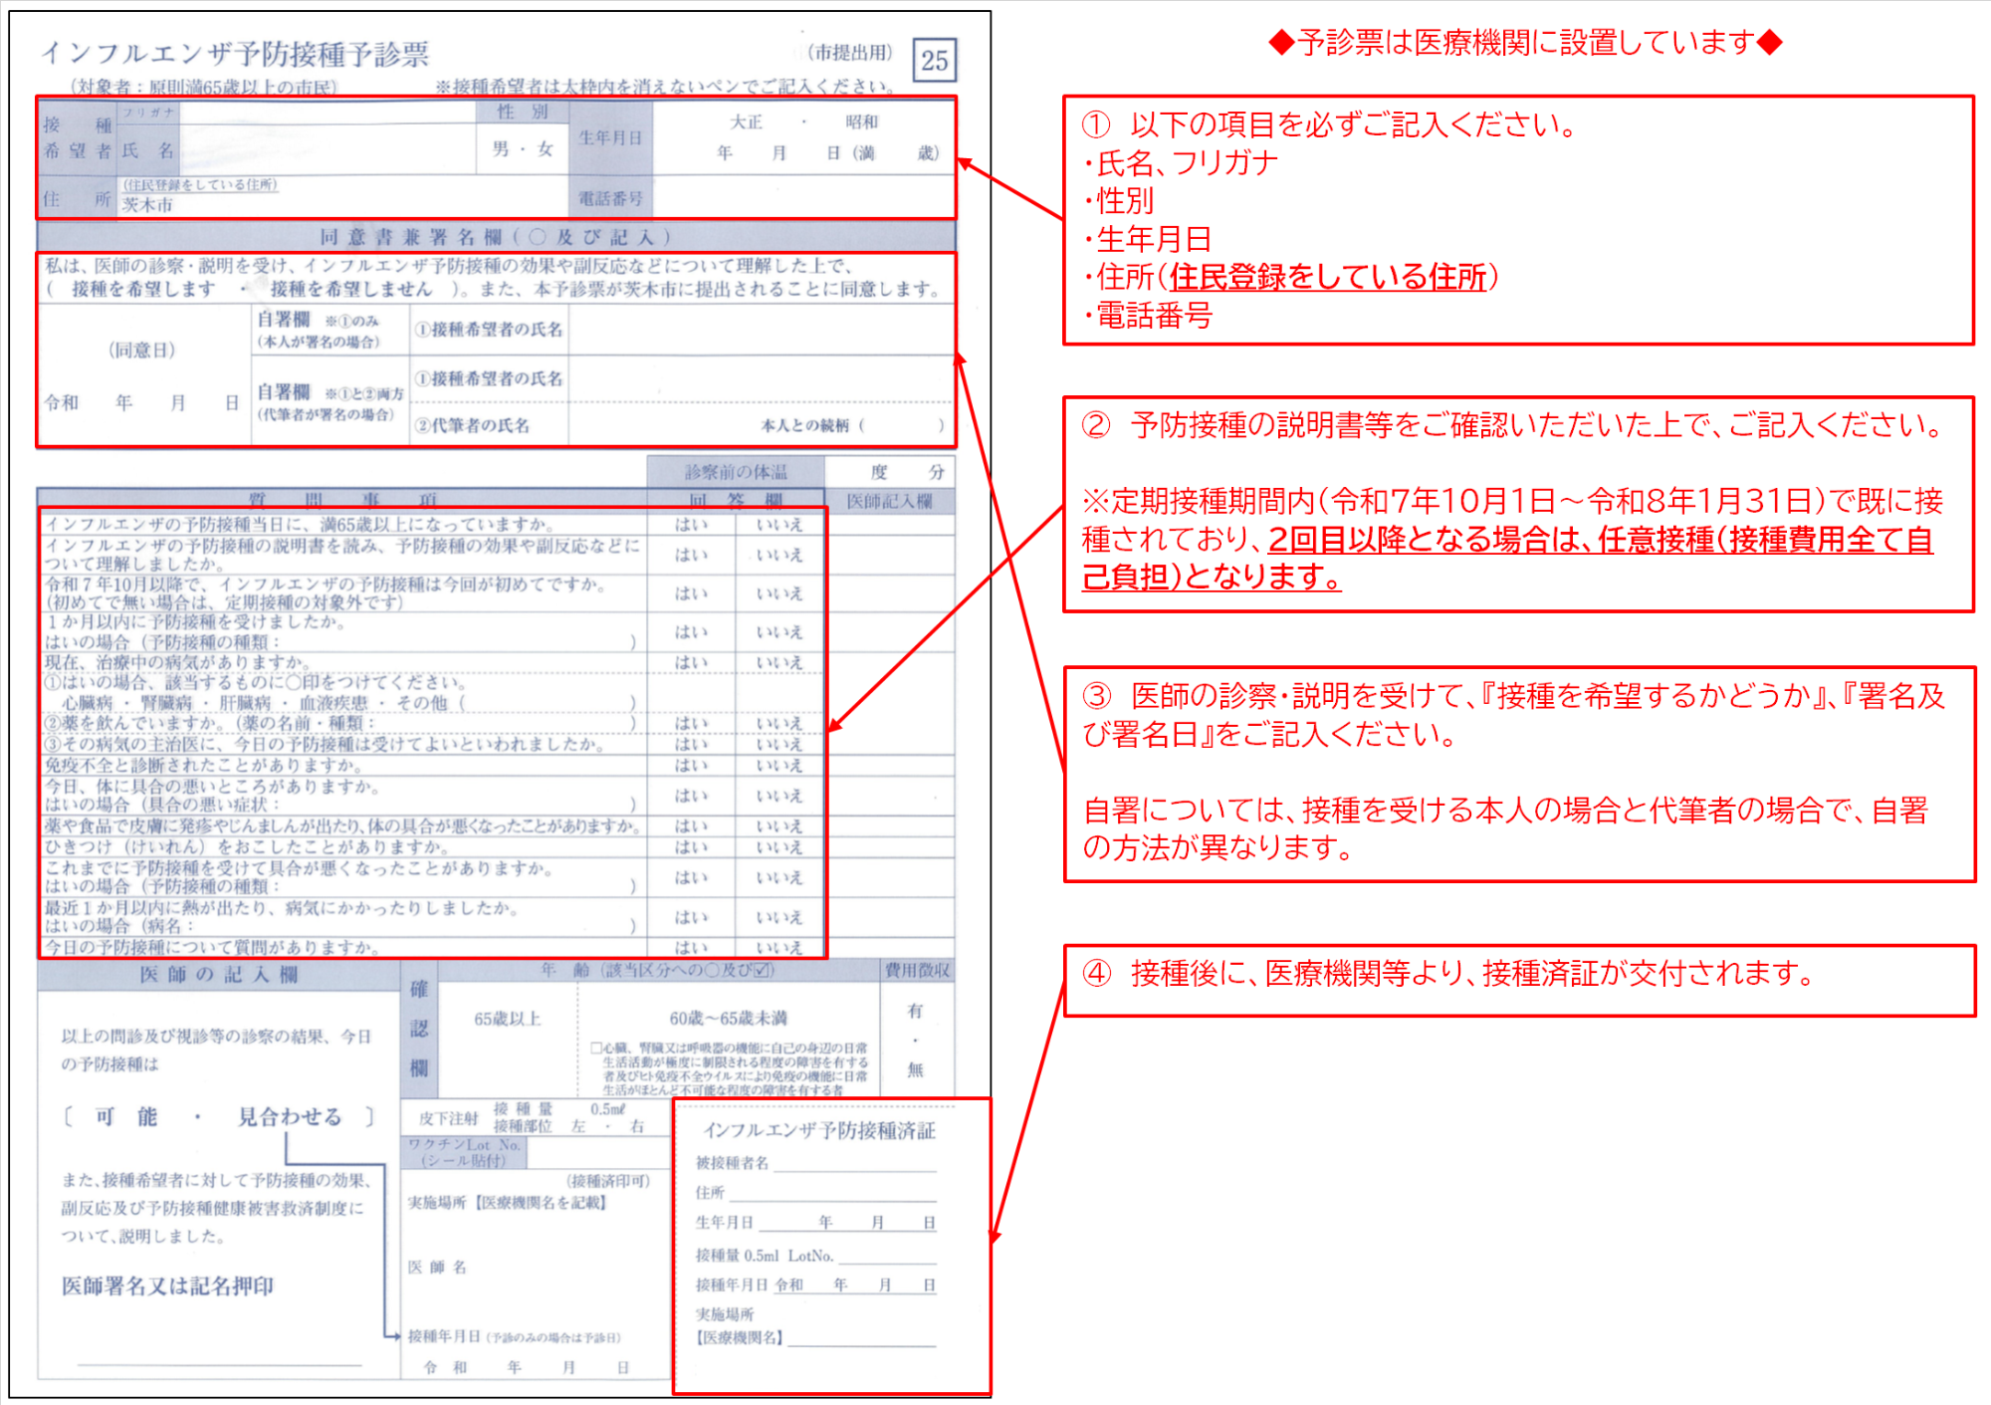
Task: Click the empty 電話番号 input field
Action: (802, 198)
